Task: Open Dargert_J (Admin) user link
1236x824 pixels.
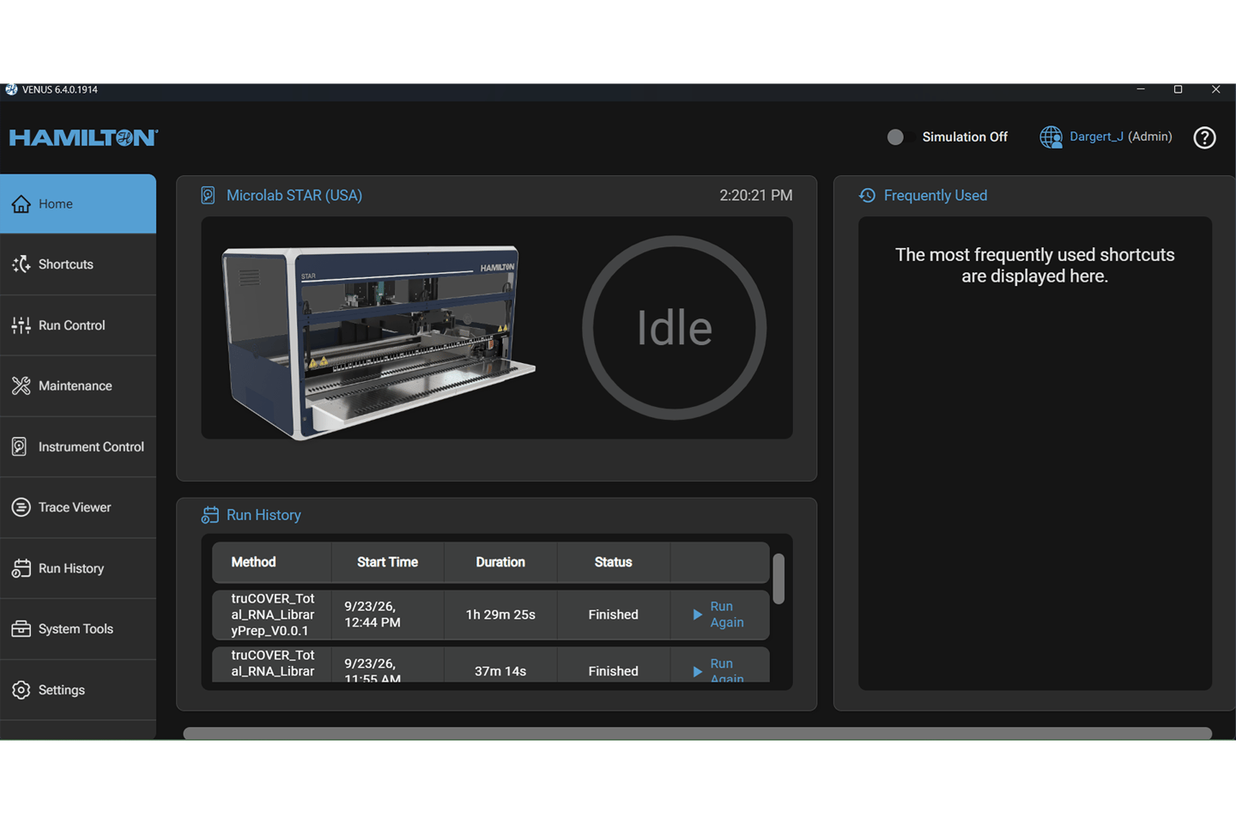Action: tap(1120, 136)
